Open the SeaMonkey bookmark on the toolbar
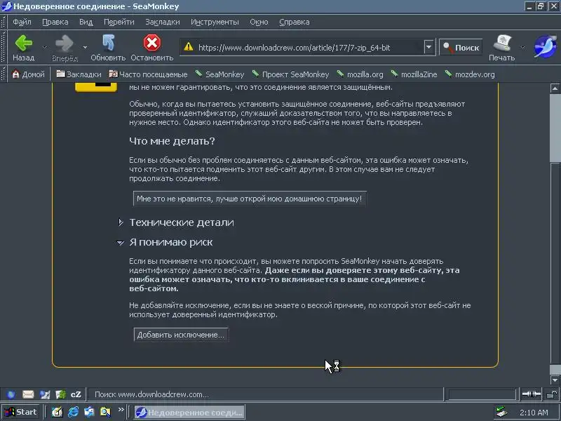The width and height of the screenshot is (561, 421). (219, 74)
